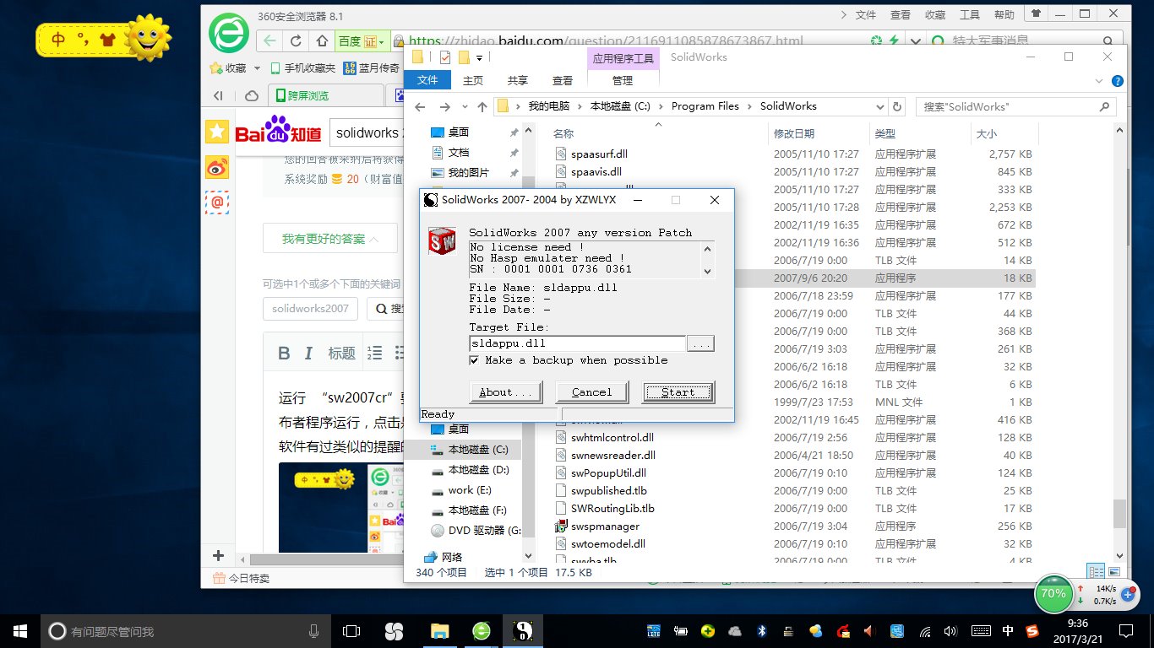Screen dimensions: 1154x648
Task: Unpin 桌面 from Quick access
Action: [x=513, y=132]
